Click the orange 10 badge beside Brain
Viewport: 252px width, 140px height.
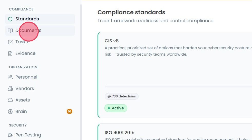pos(70,111)
